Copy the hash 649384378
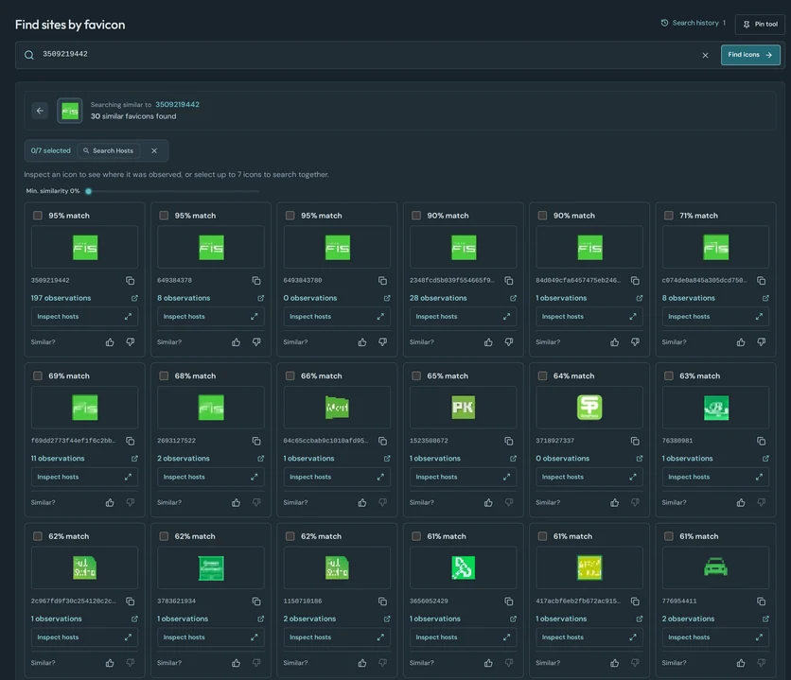Viewport: 791px width, 680px height. [256, 281]
